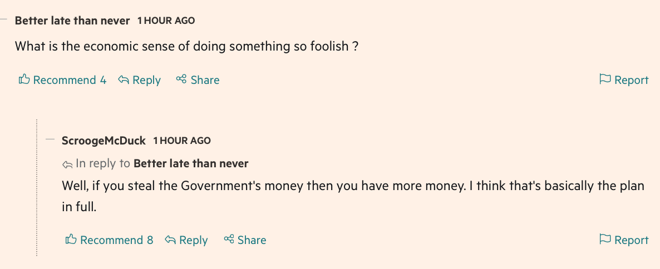Viewport: 660px width, 269px height.
Task: Collapse ScroogeMcDuck's reply using the dash
Action: (x=51, y=139)
